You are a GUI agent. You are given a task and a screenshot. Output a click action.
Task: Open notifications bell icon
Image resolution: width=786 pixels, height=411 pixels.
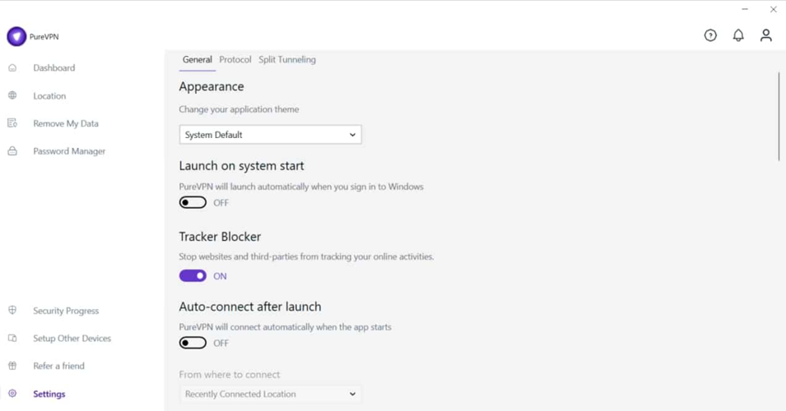[738, 35]
